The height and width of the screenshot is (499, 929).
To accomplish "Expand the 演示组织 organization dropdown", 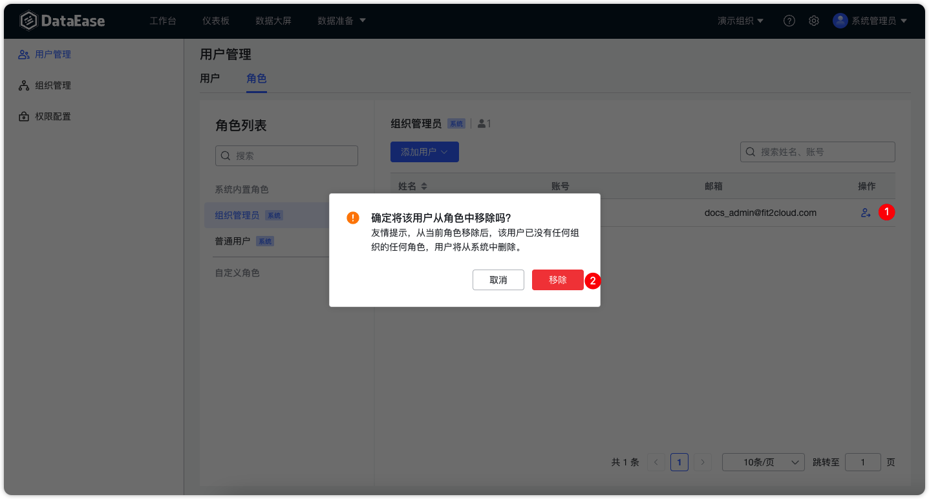I will click(740, 21).
